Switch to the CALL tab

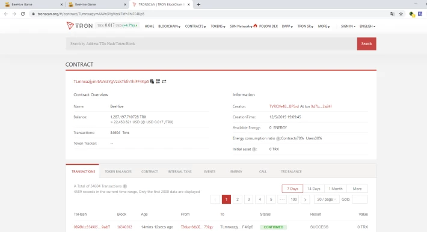[263, 171]
